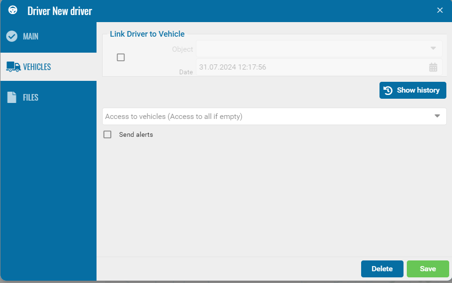Click the document icon beside FILES
The image size is (452, 283).
(12, 97)
